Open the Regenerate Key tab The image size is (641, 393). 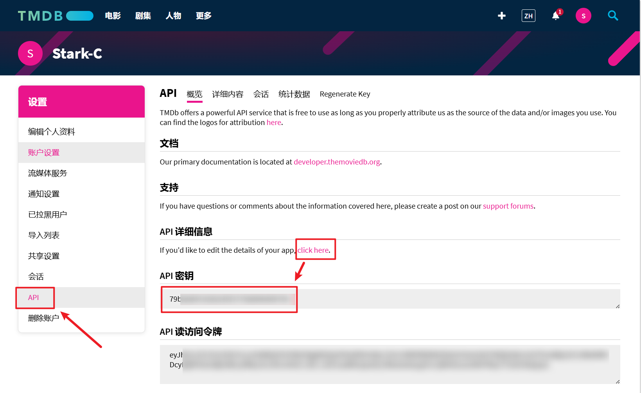pyautogui.click(x=345, y=94)
